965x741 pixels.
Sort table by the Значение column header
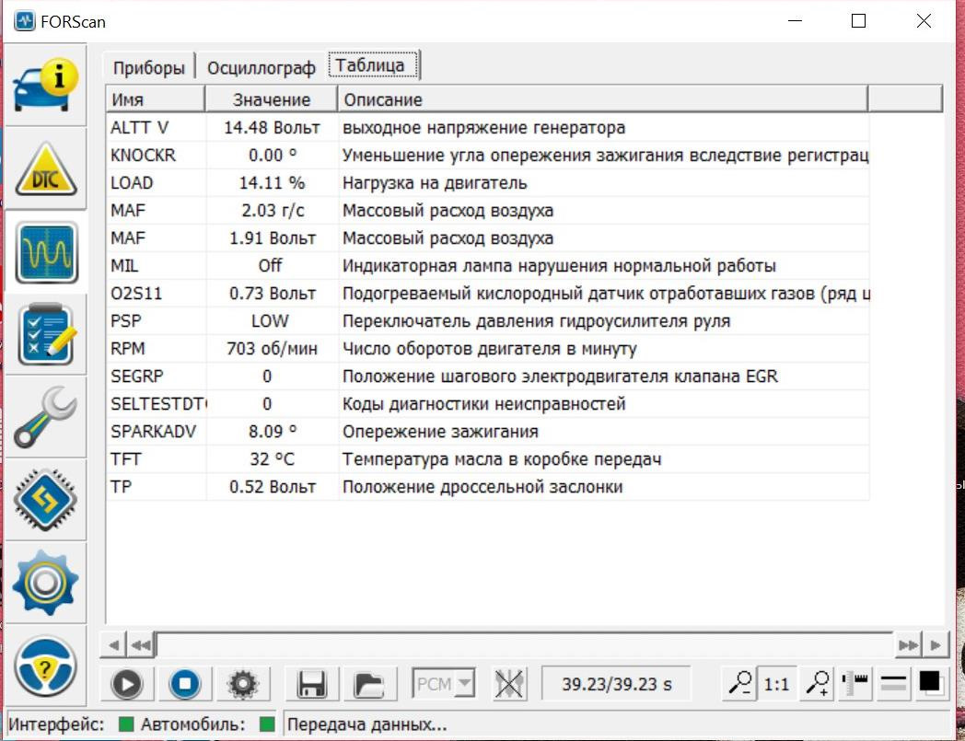pyautogui.click(x=272, y=99)
